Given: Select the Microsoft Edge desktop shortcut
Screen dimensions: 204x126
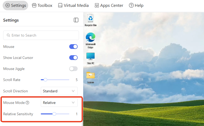Looking at the screenshot, I should pyautogui.click(x=91, y=41).
